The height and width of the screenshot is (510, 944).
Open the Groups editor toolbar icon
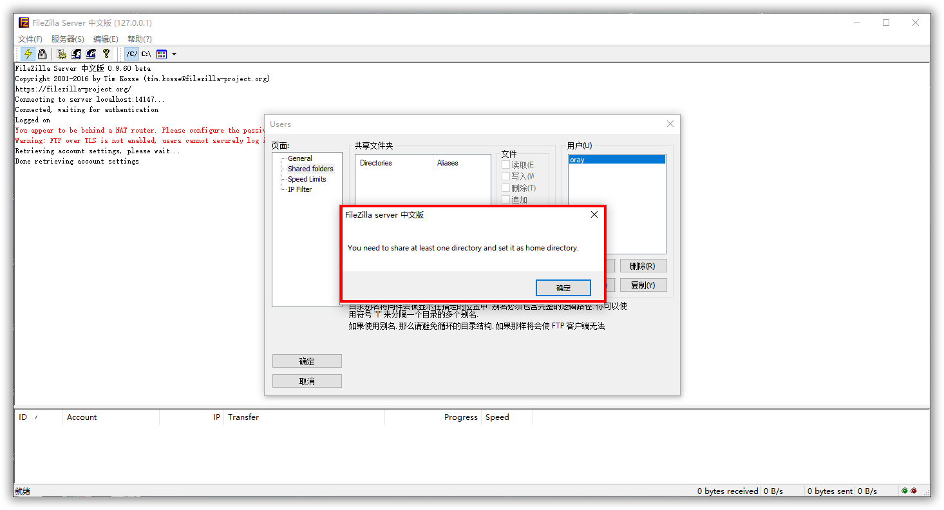91,54
